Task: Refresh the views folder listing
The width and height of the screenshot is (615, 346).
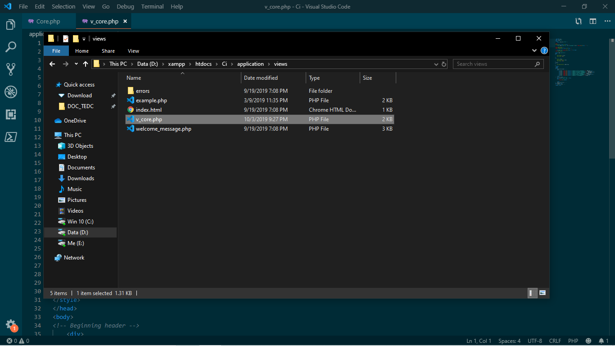Action: point(444,64)
